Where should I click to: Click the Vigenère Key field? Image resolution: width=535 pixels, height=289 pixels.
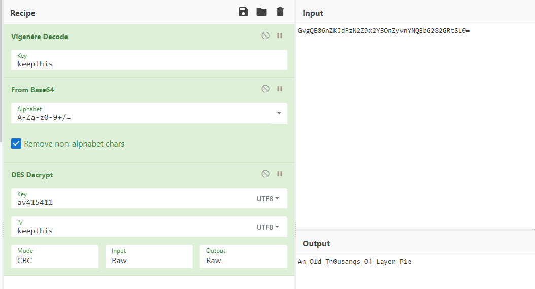(147, 64)
